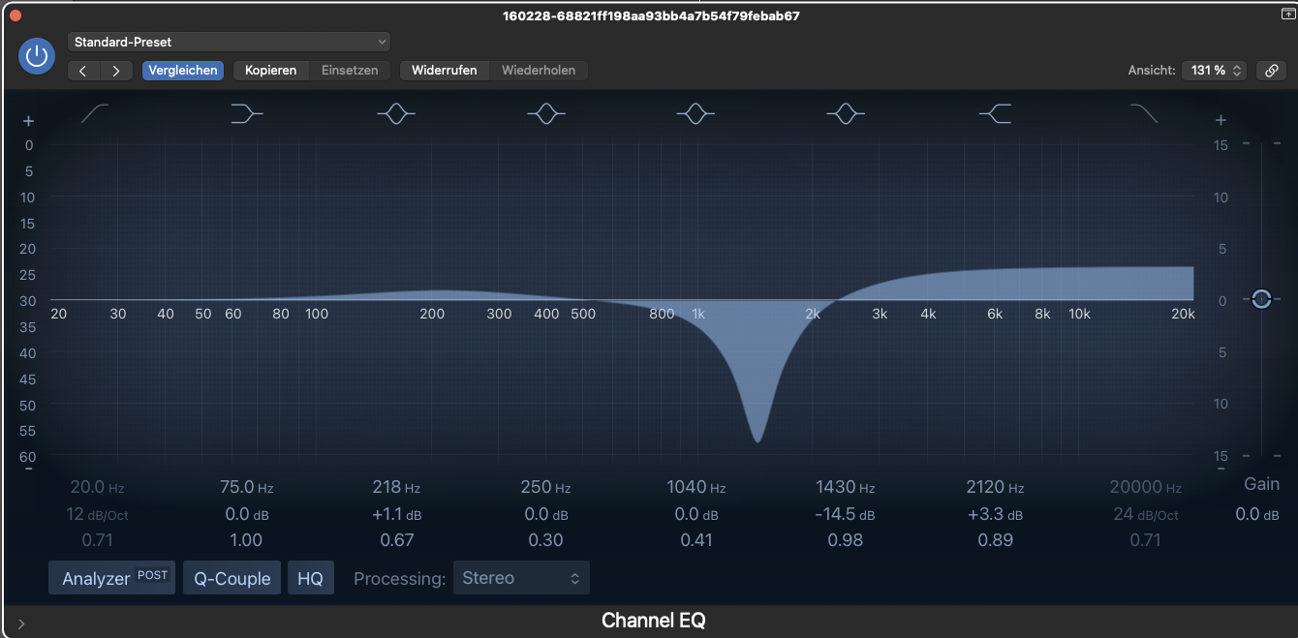This screenshot has height=638, width=1298.
Task: Enable the high-pass filter band icon
Action: coord(95,114)
